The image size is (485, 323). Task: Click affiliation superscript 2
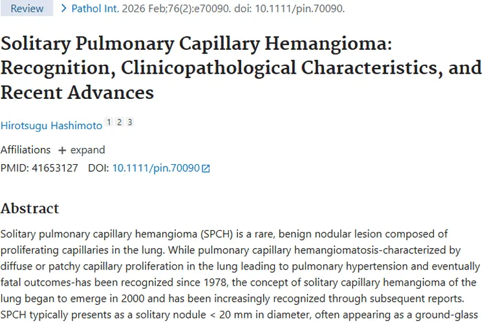(119, 122)
